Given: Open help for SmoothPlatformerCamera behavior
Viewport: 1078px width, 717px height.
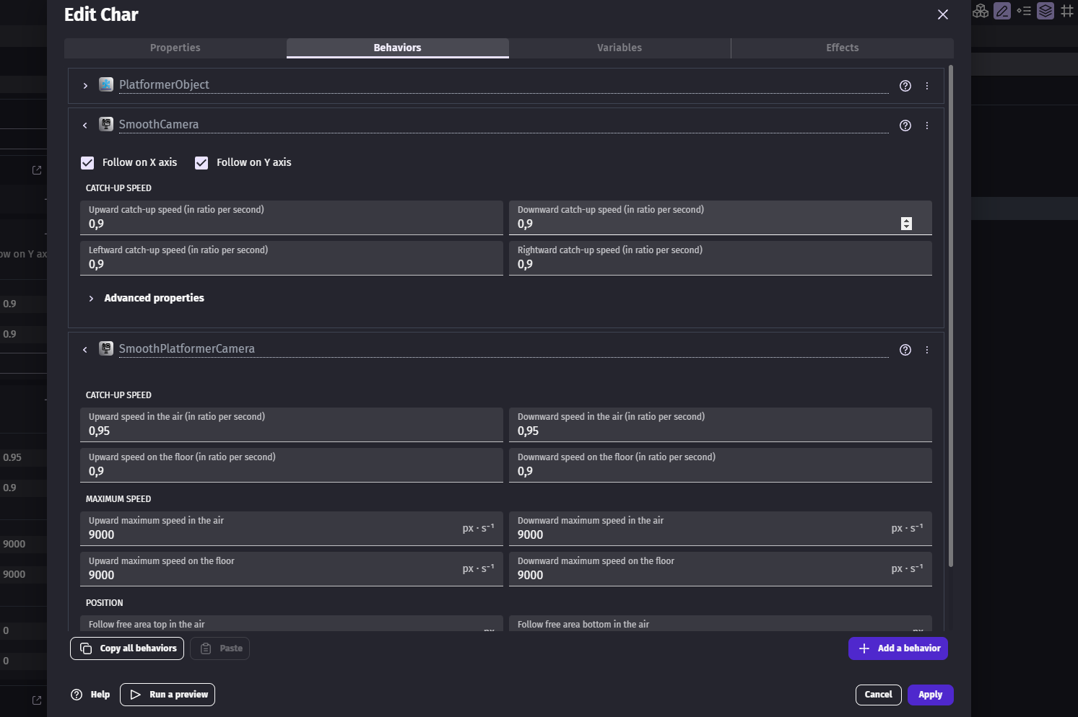Looking at the screenshot, I should [x=905, y=350].
